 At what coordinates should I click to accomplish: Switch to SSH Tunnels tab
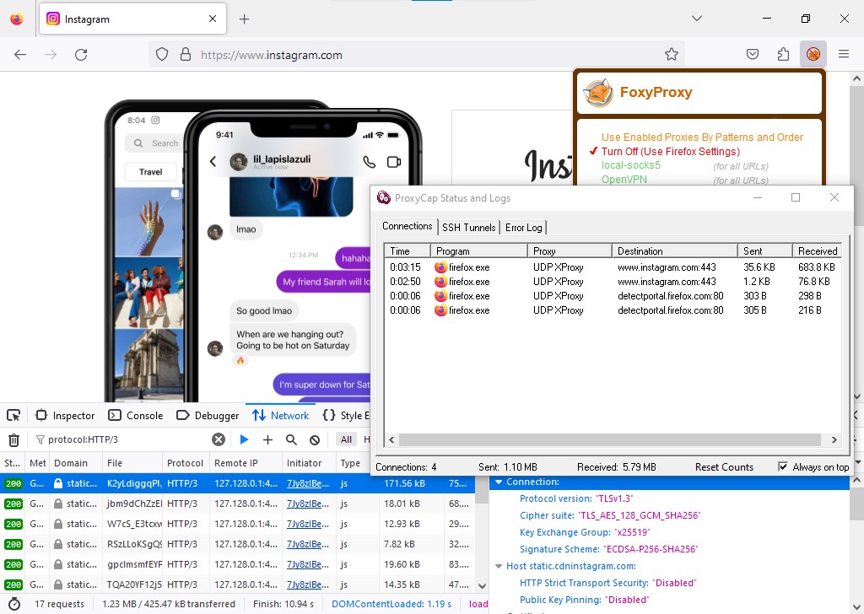click(469, 228)
